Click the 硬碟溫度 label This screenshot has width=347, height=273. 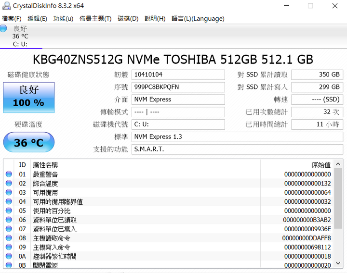[x=28, y=124]
